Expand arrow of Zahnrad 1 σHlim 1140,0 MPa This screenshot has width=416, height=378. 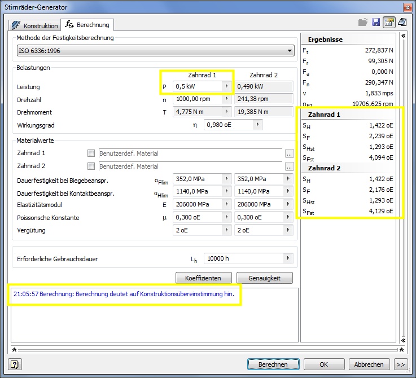pyautogui.click(x=226, y=191)
